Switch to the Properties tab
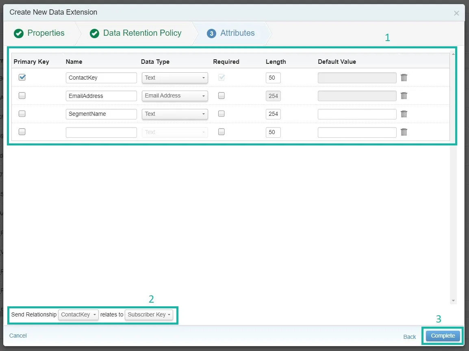Viewport: 469px width, 351px height. (46, 33)
